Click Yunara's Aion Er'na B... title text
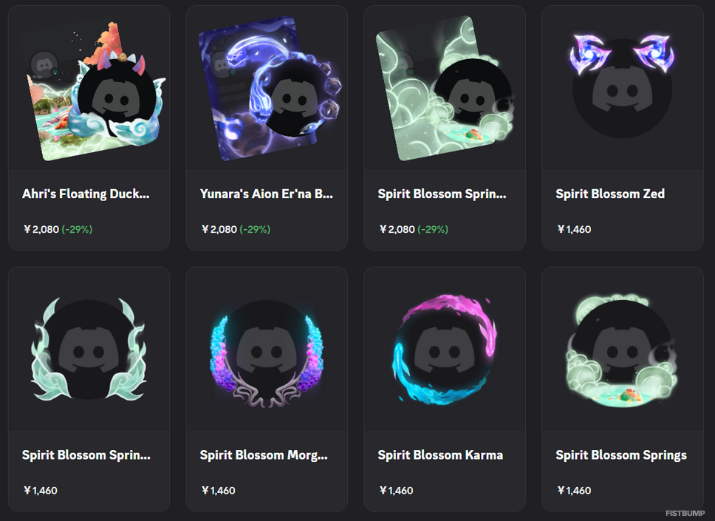This screenshot has width=715, height=521. pos(267,194)
